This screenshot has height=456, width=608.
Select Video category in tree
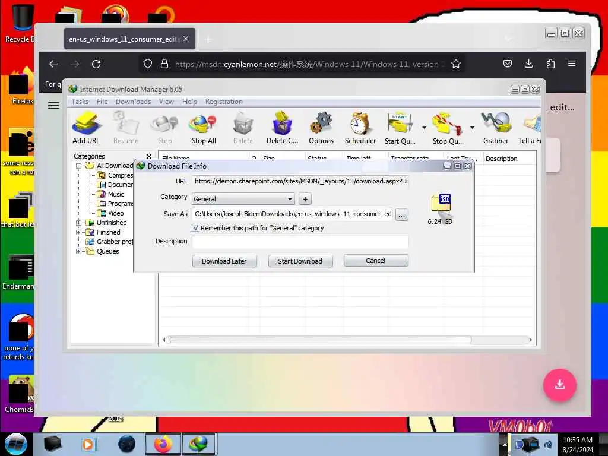[x=116, y=213]
